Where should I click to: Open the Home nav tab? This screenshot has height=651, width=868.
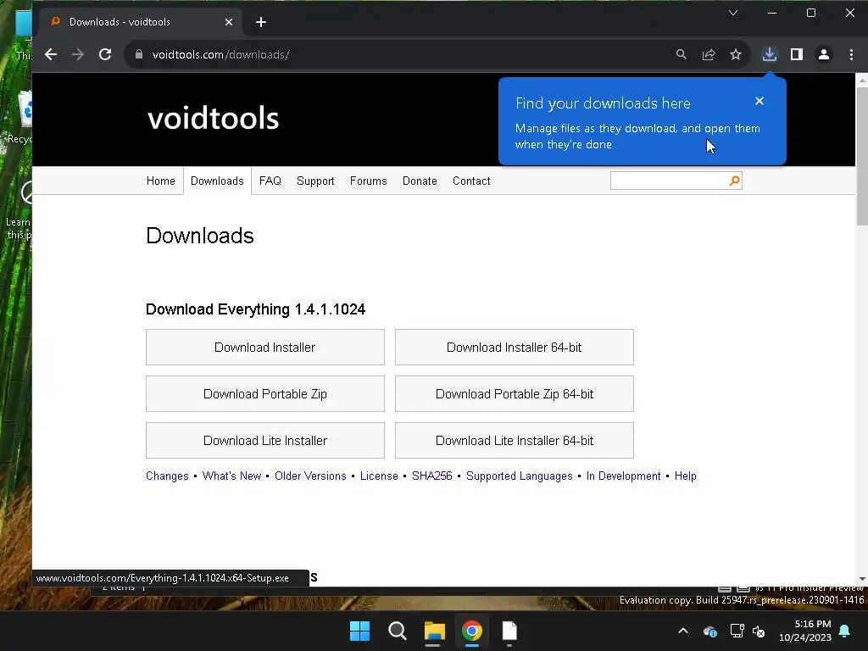[x=160, y=181]
